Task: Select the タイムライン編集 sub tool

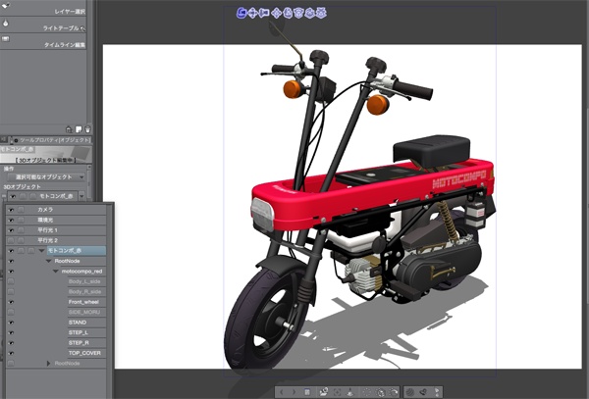Action: click(x=43, y=42)
